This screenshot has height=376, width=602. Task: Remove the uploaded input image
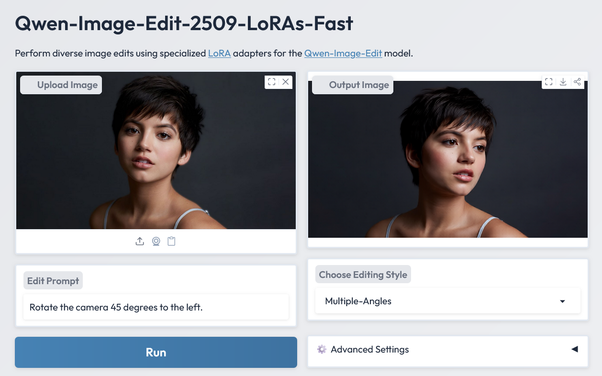286,82
